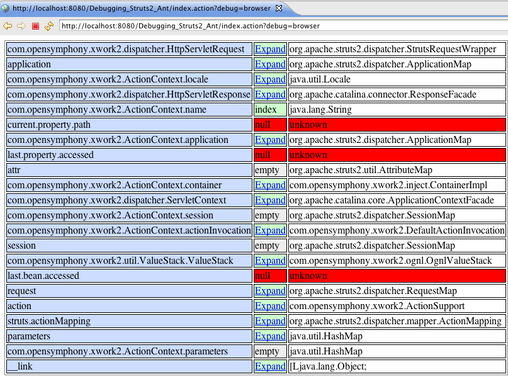The height and width of the screenshot is (379, 508).
Task: Expand the struts.actionMapping row
Action: pyautogui.click(x=270, y=321)
